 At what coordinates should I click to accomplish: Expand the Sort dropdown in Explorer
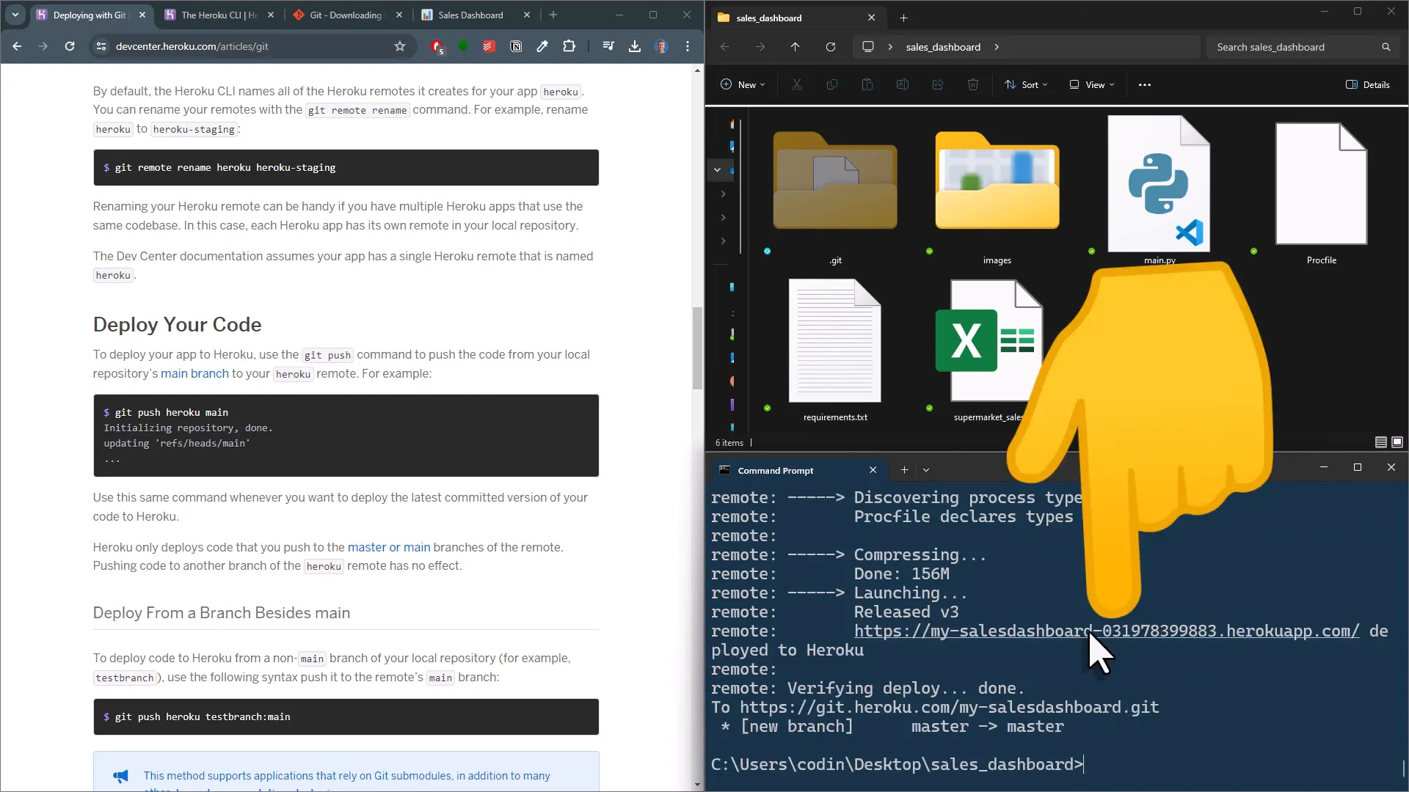click(1026, 84)
